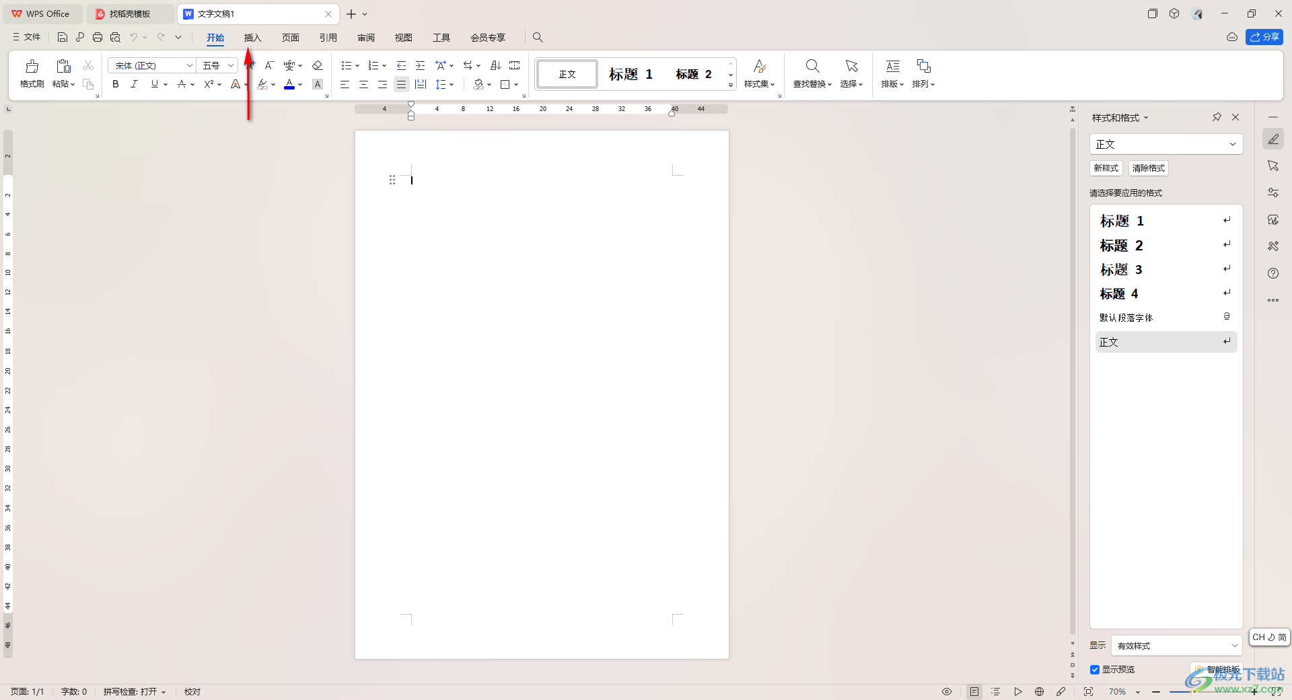This screenshot has height=700, width=1292.
Task: Click the Sort (A-Z) icon
Action: pos(496,65)
